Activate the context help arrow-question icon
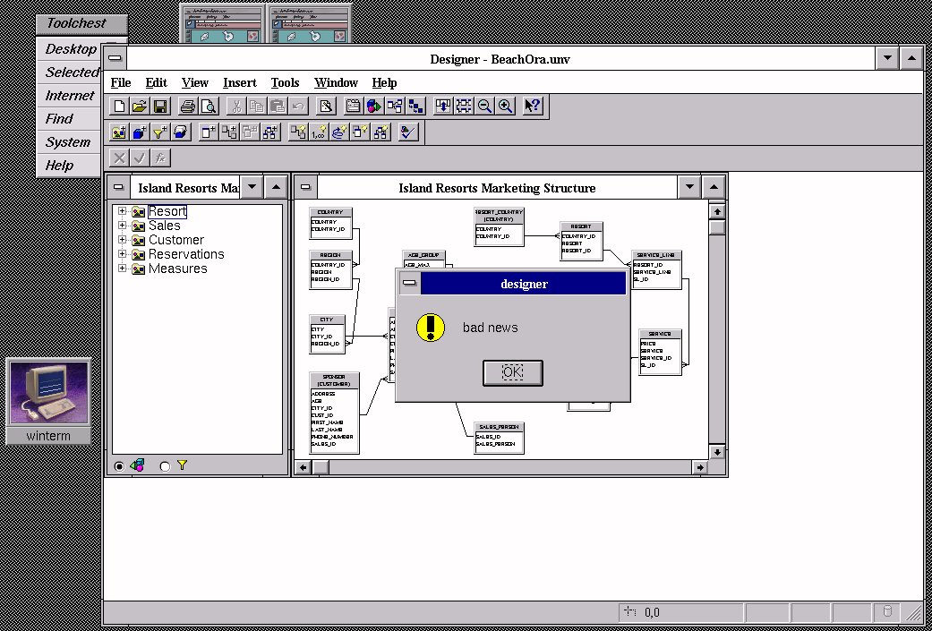 click(x=533, y=107)
